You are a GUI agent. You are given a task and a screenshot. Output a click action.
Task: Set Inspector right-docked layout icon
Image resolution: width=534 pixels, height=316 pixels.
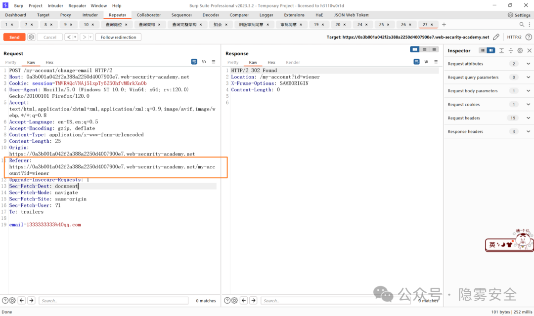coord(491,50)
